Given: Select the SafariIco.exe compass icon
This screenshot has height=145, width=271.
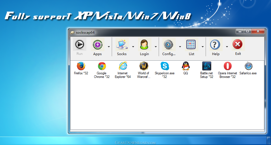Looking at the screenshot, I should [248, 66].
